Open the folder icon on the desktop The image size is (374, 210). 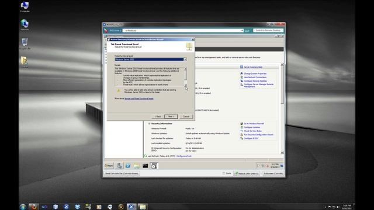(x=24, y=61)
